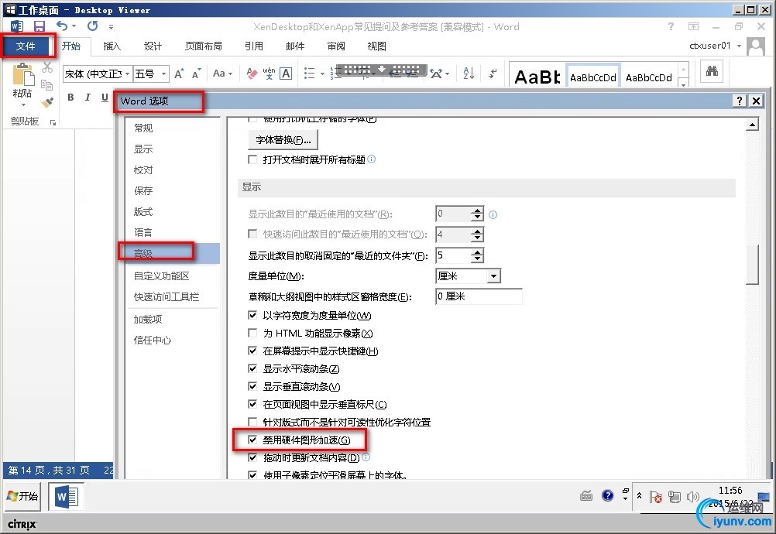Viewport: 776px width, 534px height.
Task: Select 保存 in Word Options sidebar
Action: (171, 191)
